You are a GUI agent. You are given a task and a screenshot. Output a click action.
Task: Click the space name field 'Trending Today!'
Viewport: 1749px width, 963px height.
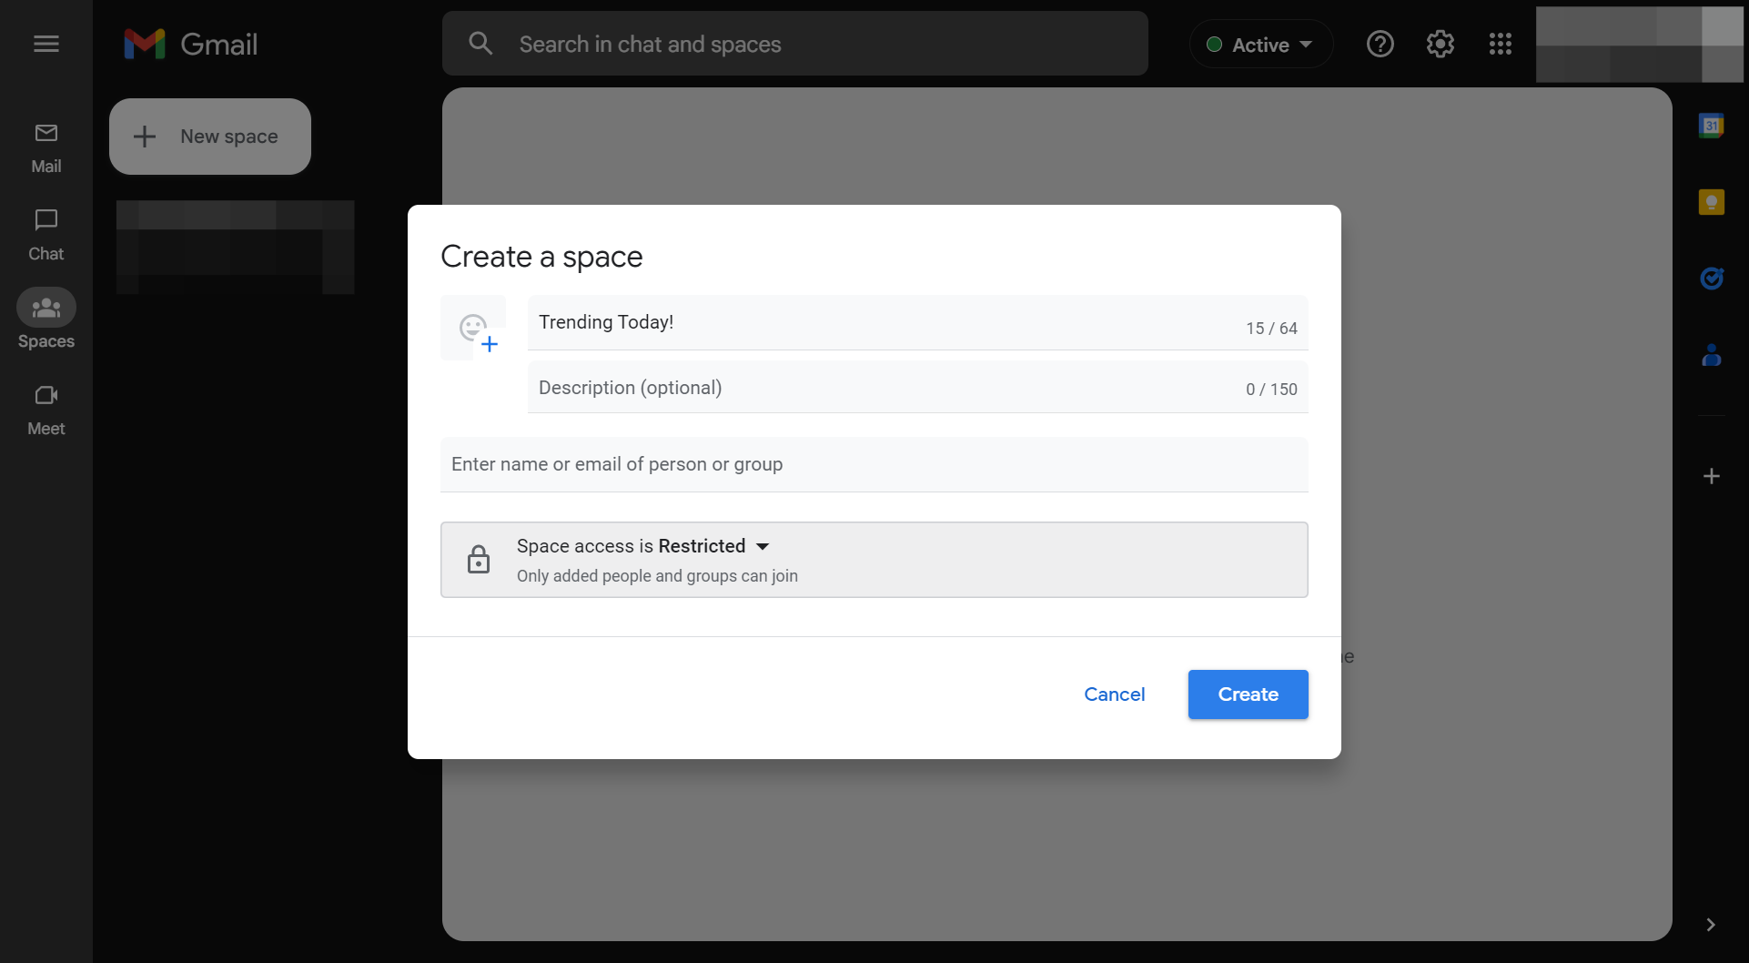point(918,322)
